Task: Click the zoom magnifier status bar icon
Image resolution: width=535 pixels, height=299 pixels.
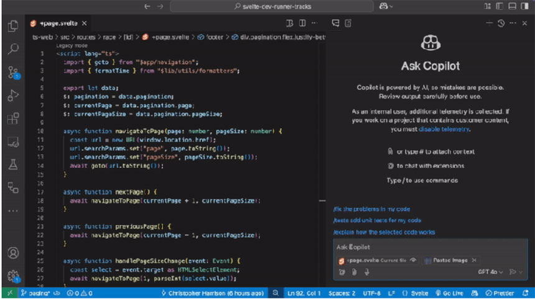Action: click(276, 293)
